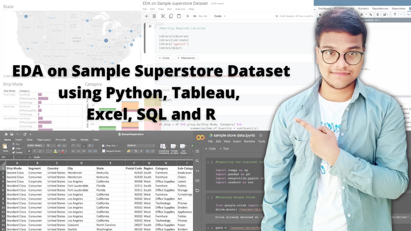Viewport: 411px width, 231px height.
Task: Click the Cut cell scissors icon in Kaggle
Action: tap(163, 16)
